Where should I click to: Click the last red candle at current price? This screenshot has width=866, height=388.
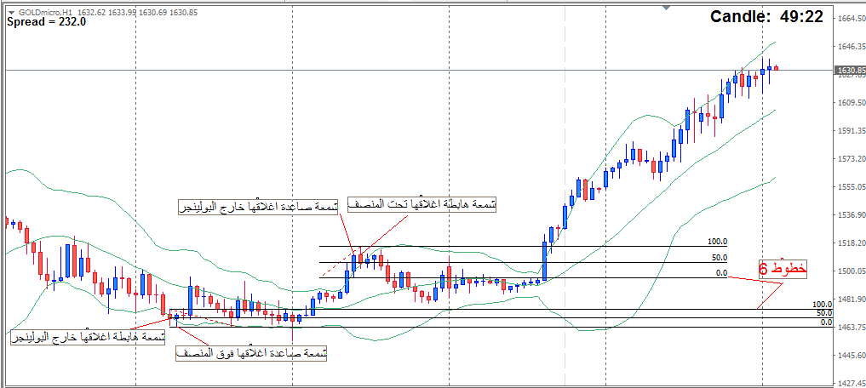point(776,68)
